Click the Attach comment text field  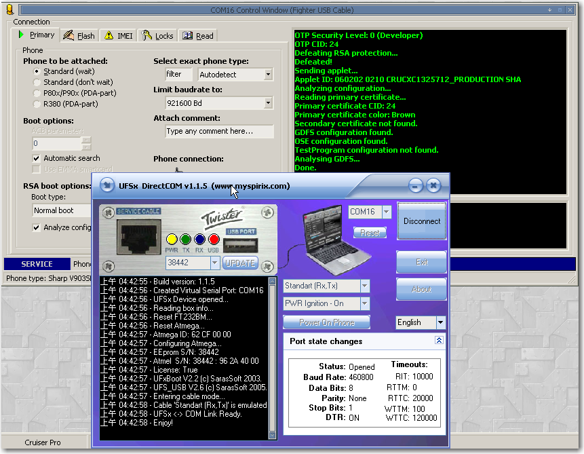(219, 132)
